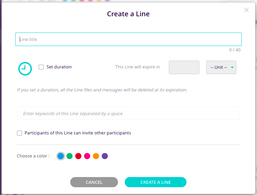Select the blue color swatch
This screenshot has width=257, height=195.
pos(61,156)
